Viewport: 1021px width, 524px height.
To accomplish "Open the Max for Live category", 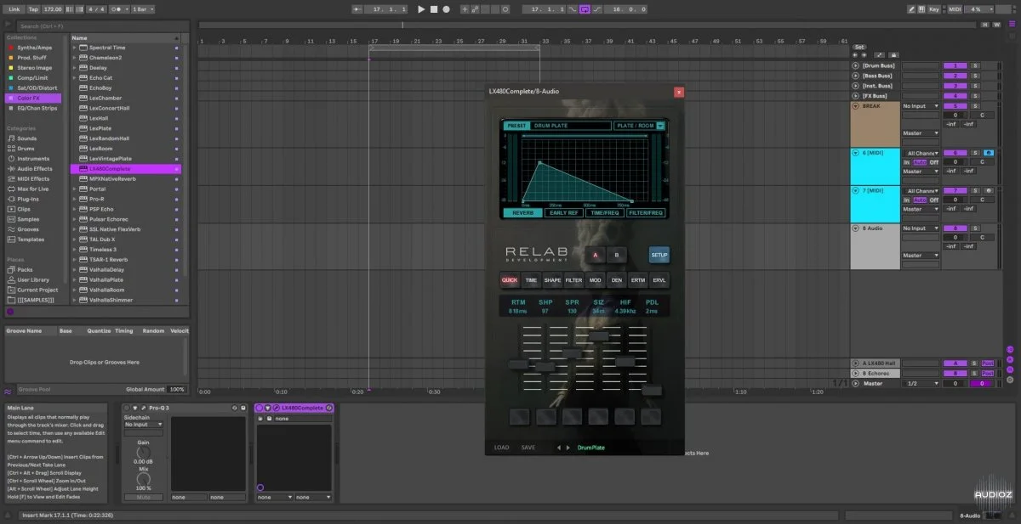I will point(34,189).
